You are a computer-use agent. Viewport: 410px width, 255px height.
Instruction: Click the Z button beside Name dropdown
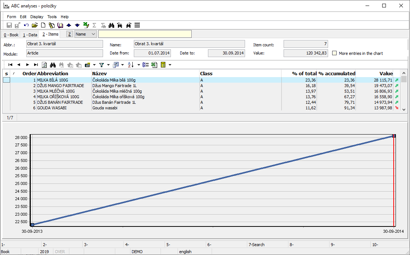69,34
